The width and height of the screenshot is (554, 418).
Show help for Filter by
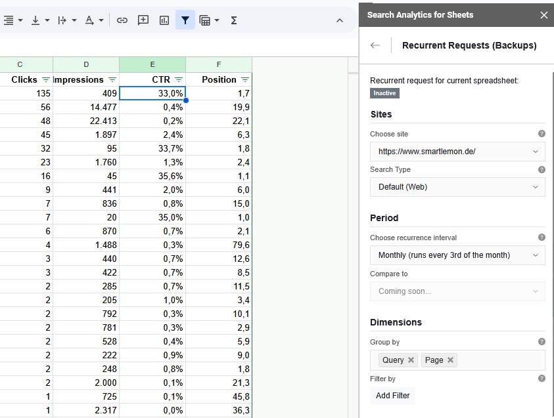pyautogui.click(x=542, y=378)
